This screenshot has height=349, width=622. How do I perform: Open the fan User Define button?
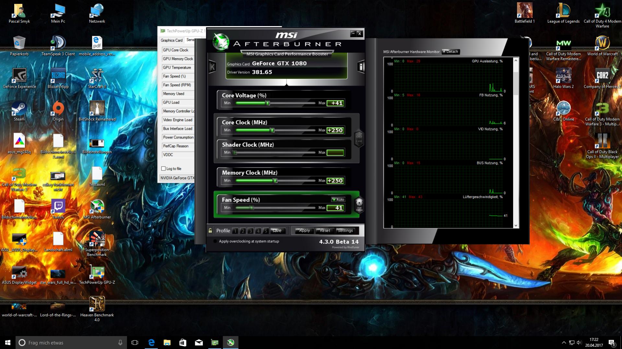[359, 205]
